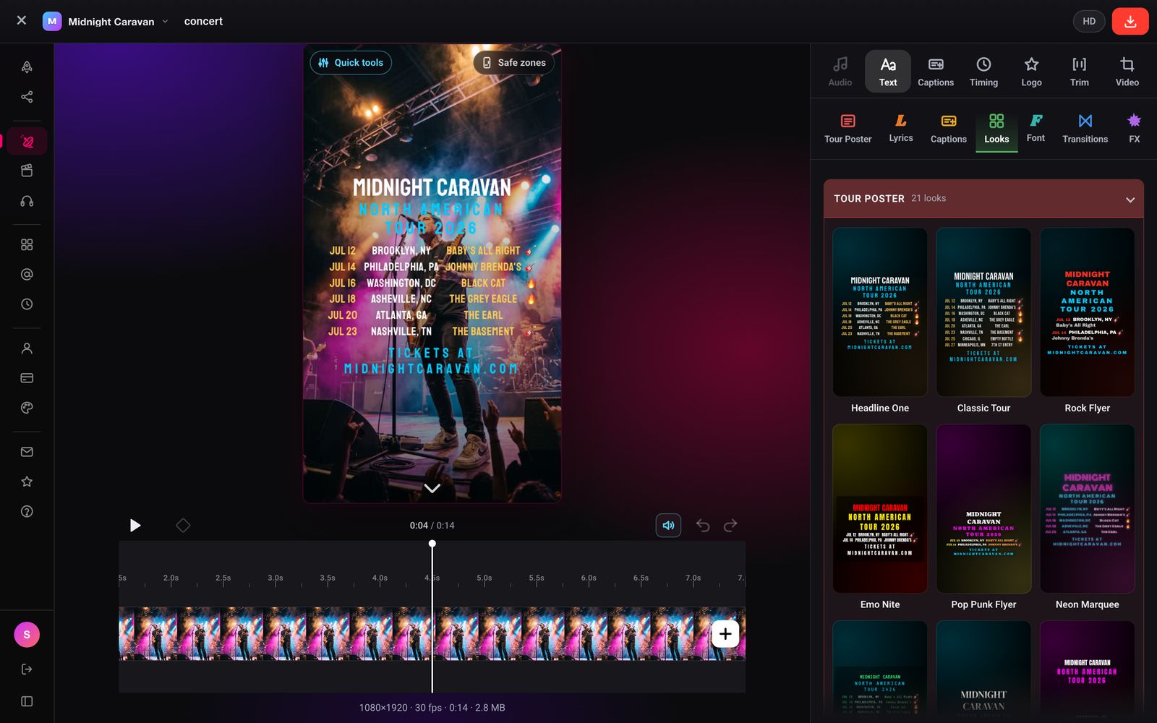This screenshot has height=723, width=1157.
Task: Add clip with plus button on timeline
Action: pyautogui.click(x=725, y=634)
